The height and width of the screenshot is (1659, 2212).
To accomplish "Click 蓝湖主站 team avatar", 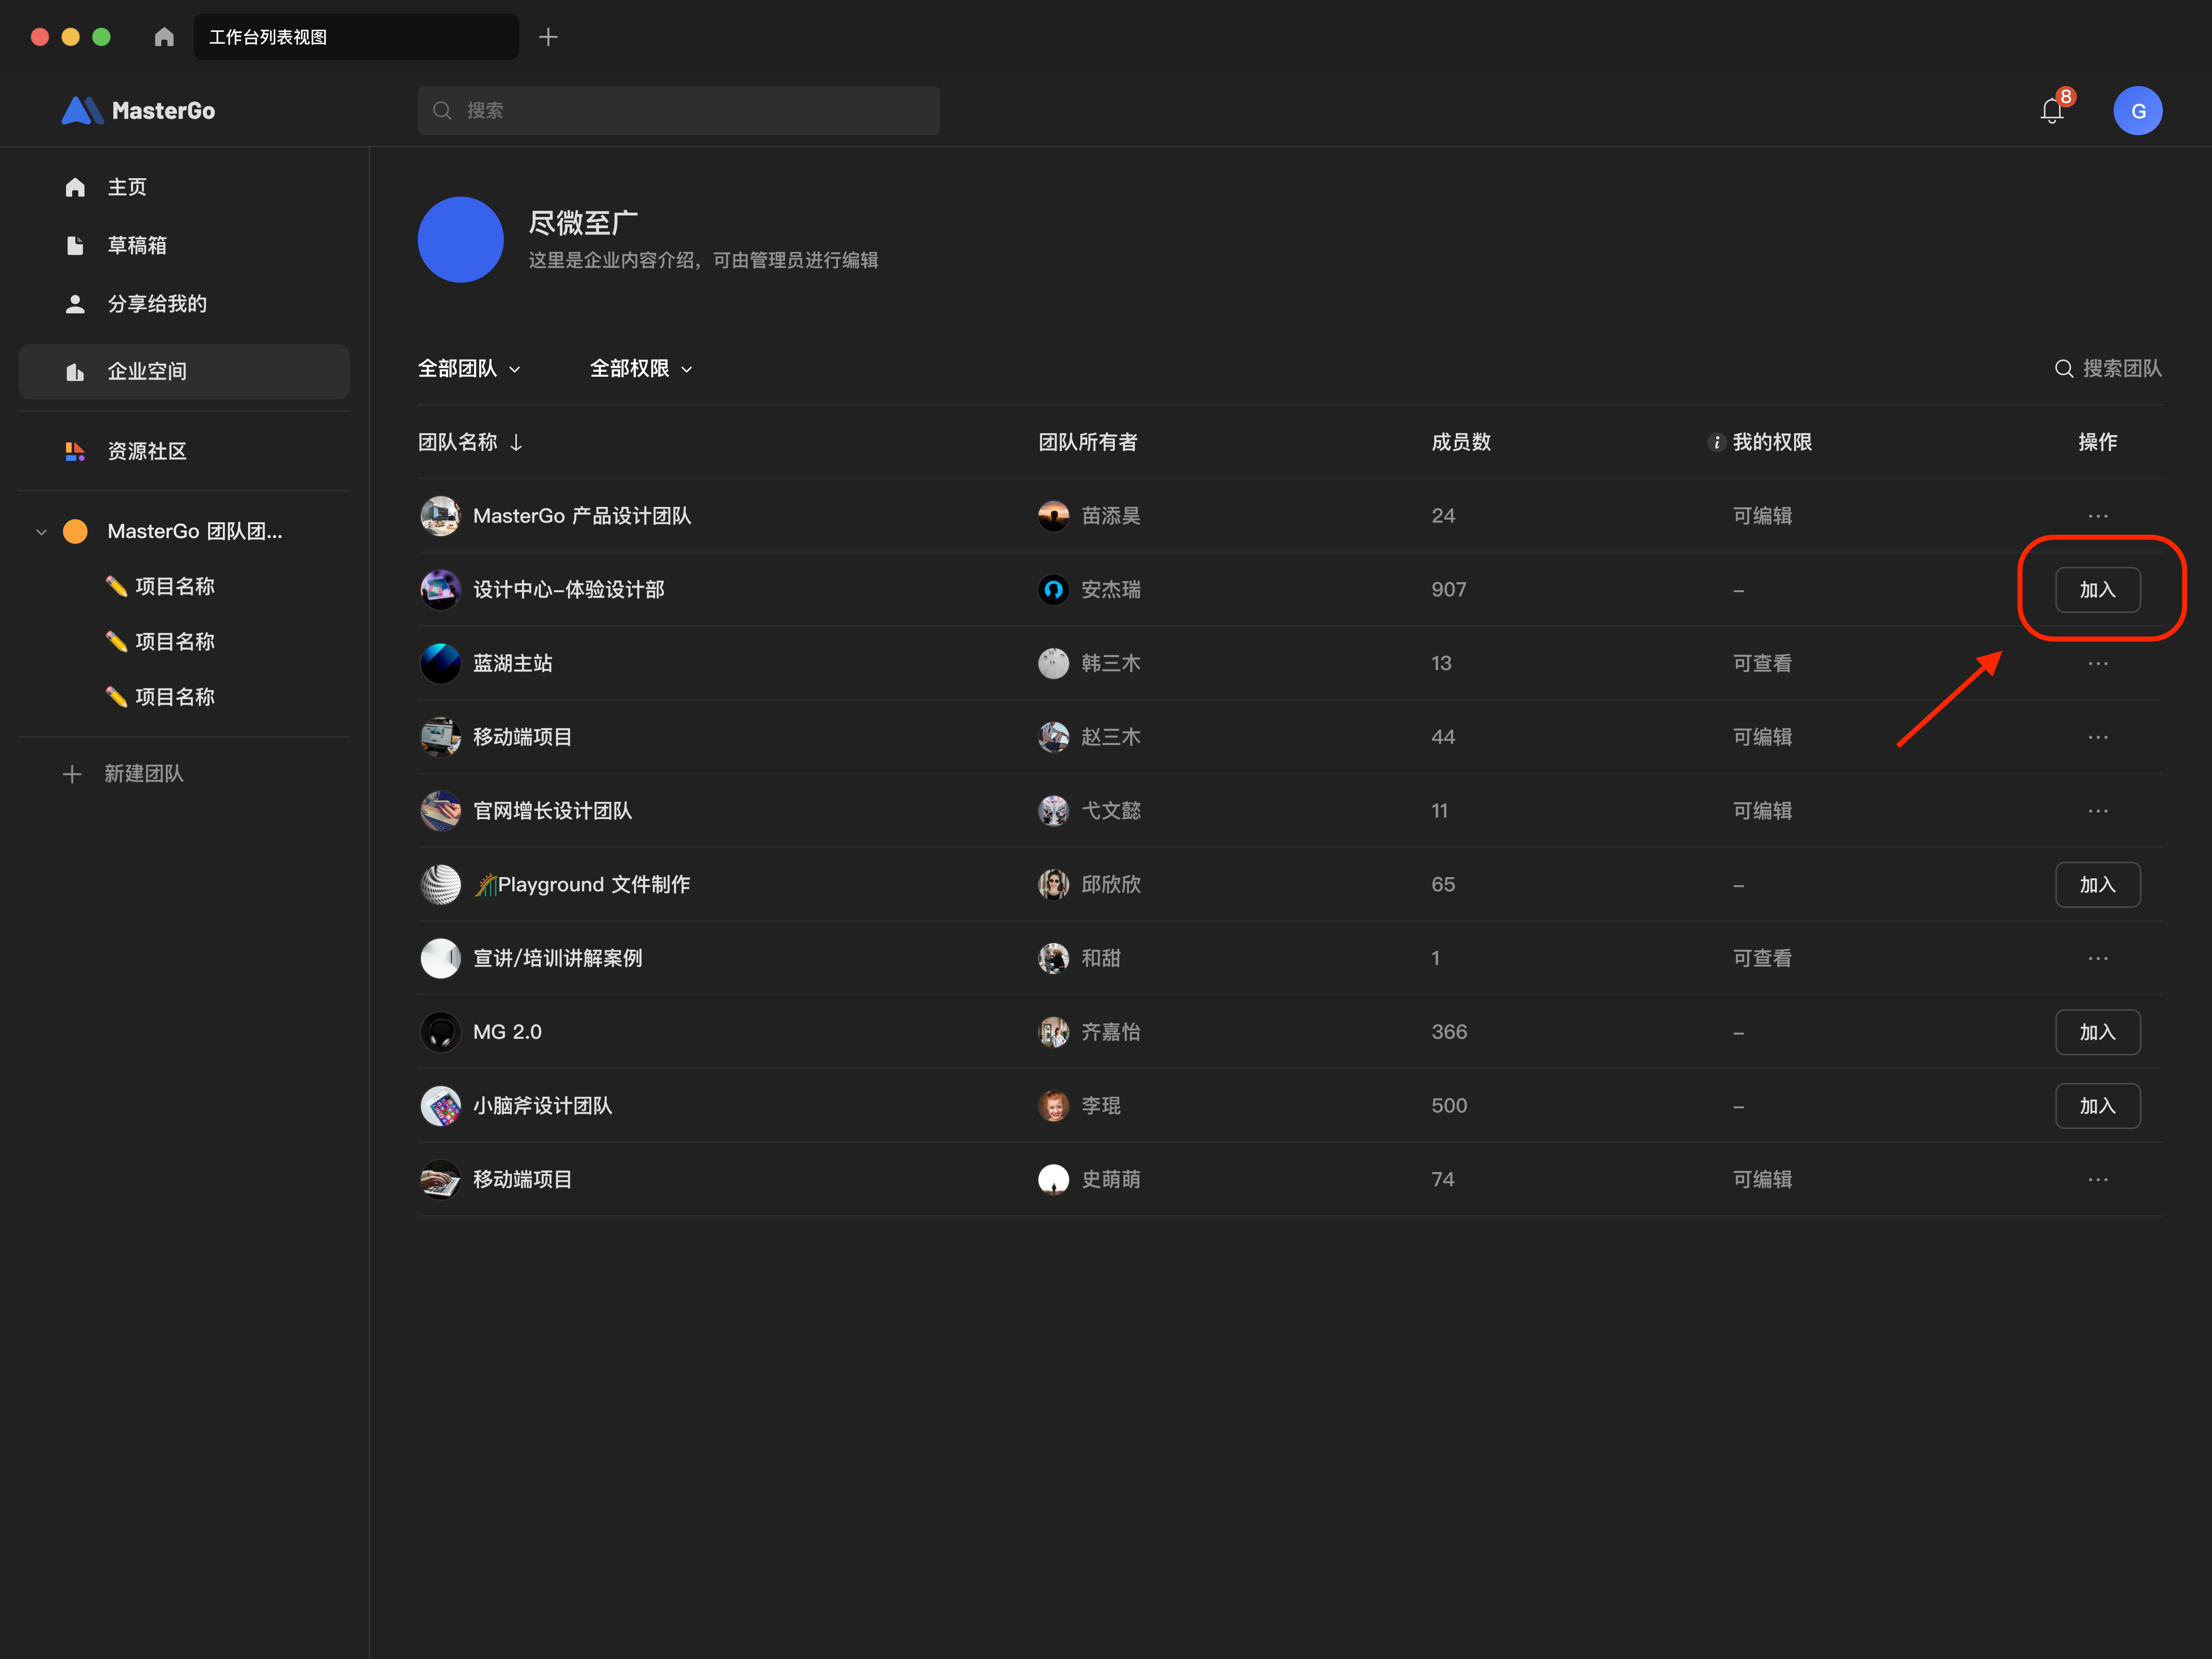I will click(441, 664).
